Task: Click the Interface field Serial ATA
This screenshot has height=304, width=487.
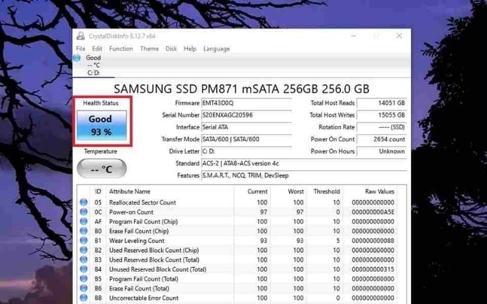Action: (x=247, y=127)
